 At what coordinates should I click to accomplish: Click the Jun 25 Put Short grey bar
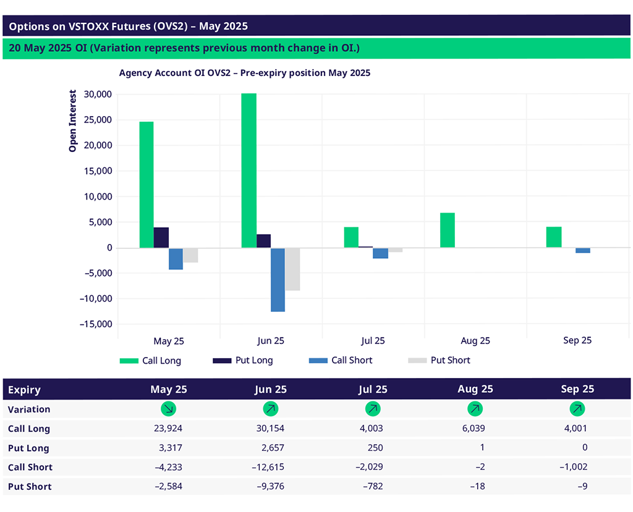point(292,269)
